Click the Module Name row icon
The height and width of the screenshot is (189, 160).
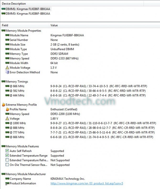pos(7,35)
